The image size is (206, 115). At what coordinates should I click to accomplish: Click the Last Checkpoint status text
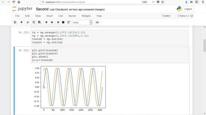[77, 10]
